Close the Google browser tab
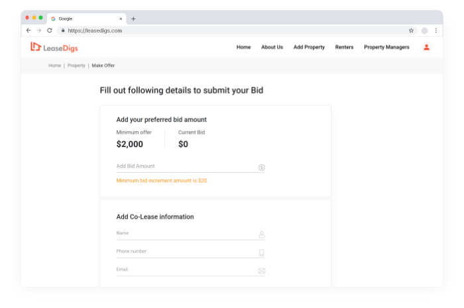This screenshot has width=464, height=308. click(121, 19)
